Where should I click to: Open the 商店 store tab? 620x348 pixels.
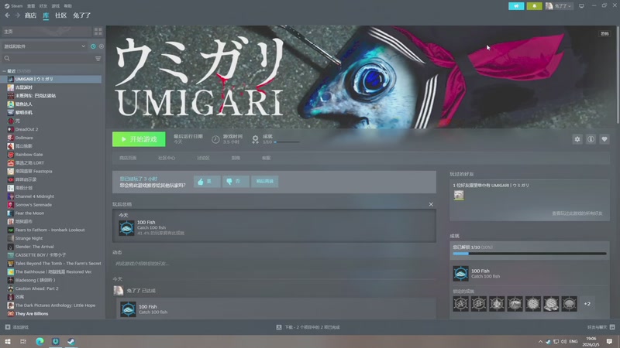(30, 15)
